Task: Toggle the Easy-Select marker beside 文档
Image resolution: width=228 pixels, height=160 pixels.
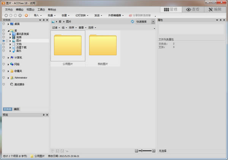Action: tap(4, 44)
